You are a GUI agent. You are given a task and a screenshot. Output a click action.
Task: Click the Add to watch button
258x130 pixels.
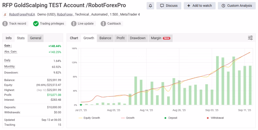tap(200, 6)
